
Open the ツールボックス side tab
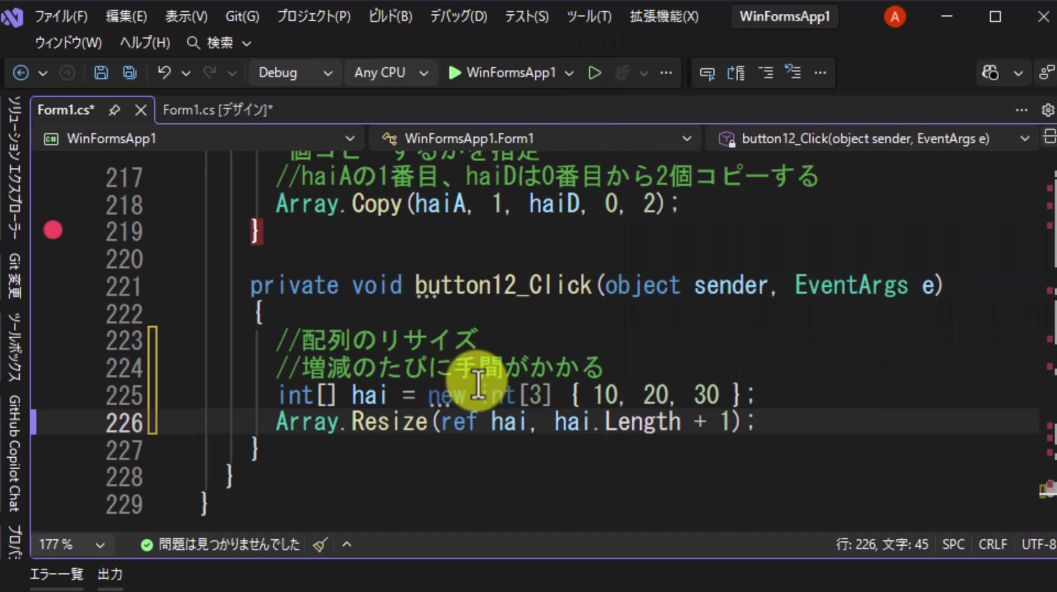tap(14, 347)
